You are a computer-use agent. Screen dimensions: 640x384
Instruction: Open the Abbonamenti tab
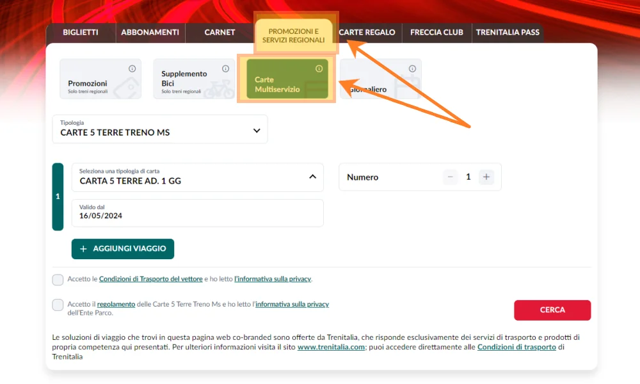pos(150,33)
